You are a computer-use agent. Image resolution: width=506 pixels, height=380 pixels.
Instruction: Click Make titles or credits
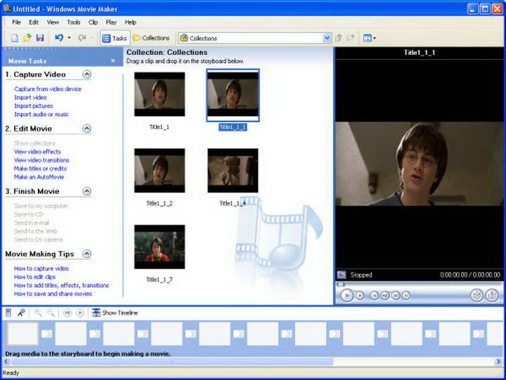pyautogui.click(x=40, y=169)
